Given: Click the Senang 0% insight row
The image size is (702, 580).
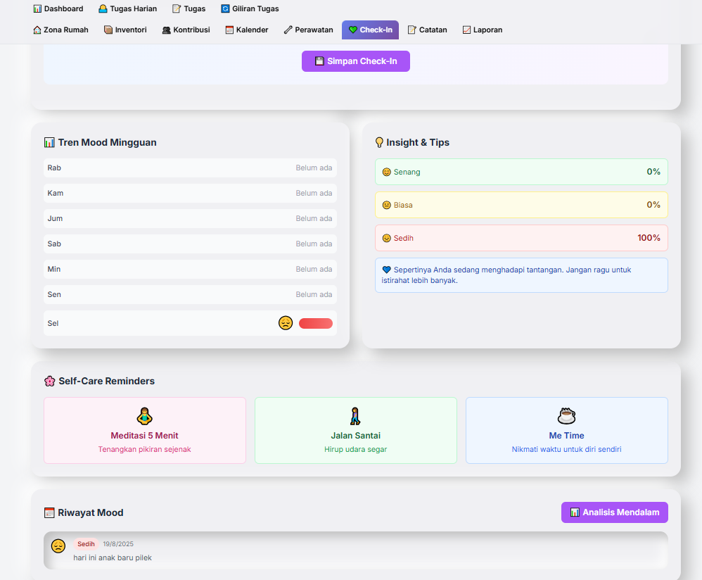Looking at the screenshot, I should [521, 172].
